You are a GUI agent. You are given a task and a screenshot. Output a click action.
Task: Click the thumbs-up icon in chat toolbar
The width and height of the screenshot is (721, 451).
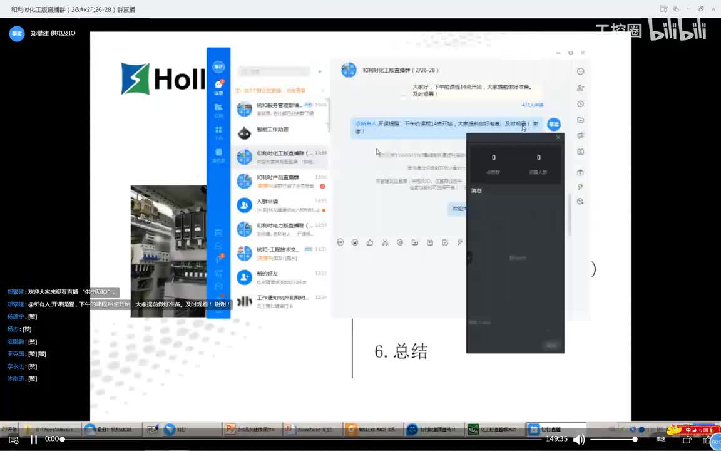370,242
